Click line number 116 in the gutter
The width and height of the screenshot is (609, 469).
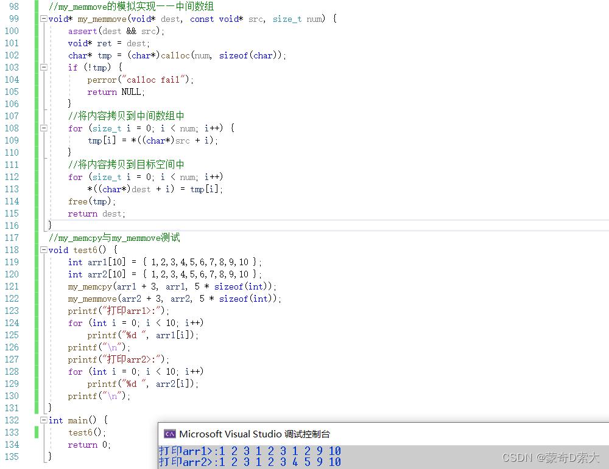[x=12, y=226]
